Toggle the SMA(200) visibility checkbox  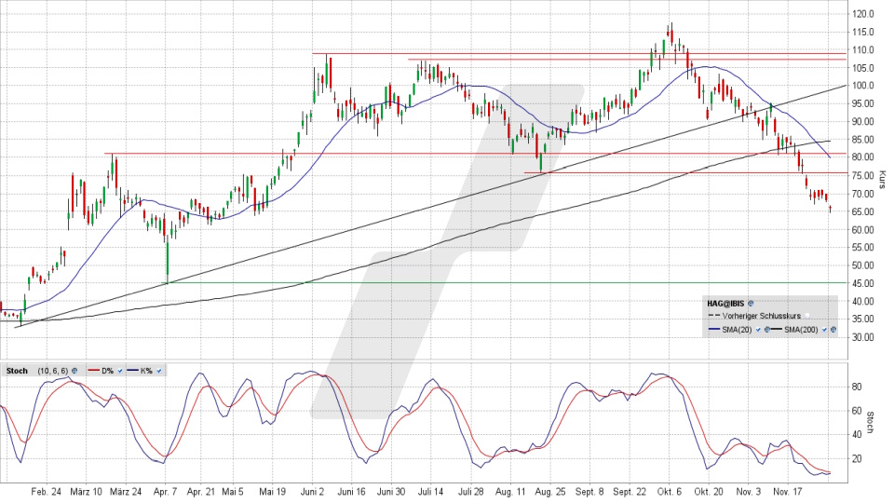pyautogui.click(x=824, y=330)
